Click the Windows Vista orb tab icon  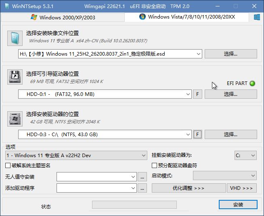[142, 17]
